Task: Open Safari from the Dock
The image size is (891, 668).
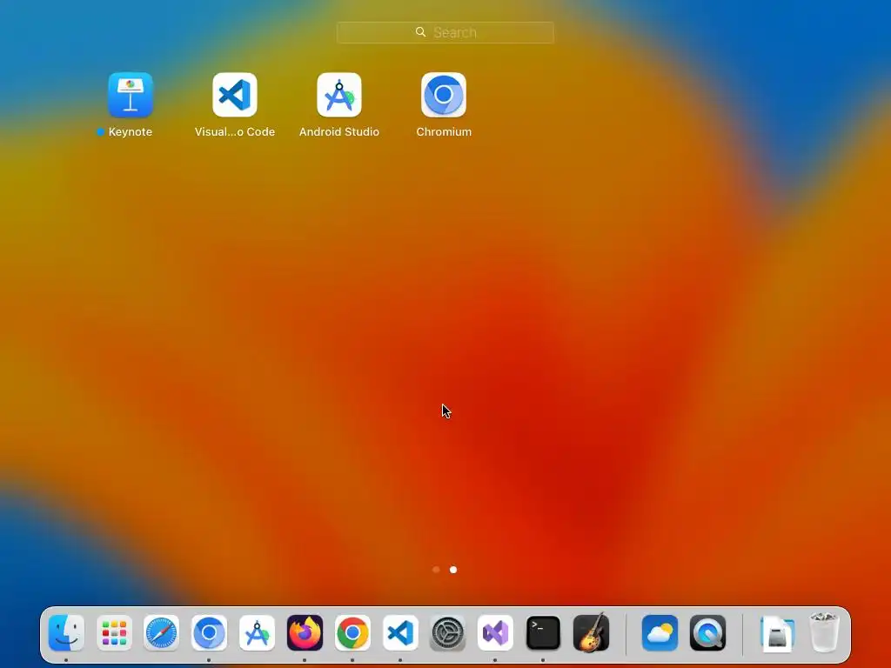Action: pyautogui.click(x=161, y=633)
